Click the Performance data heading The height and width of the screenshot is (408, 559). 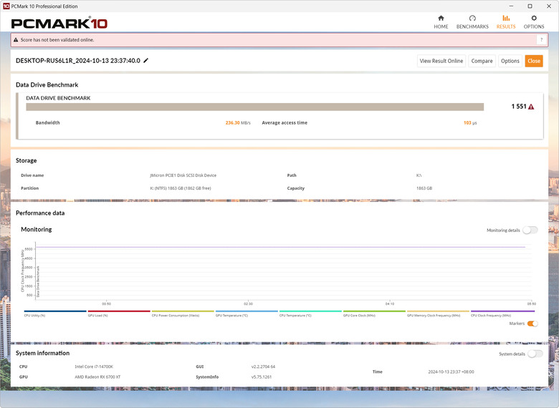pos(40,213)
